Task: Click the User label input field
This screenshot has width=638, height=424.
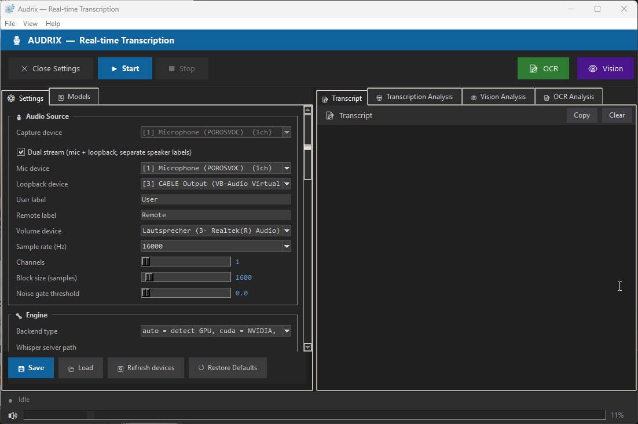Action: point(215,199)
